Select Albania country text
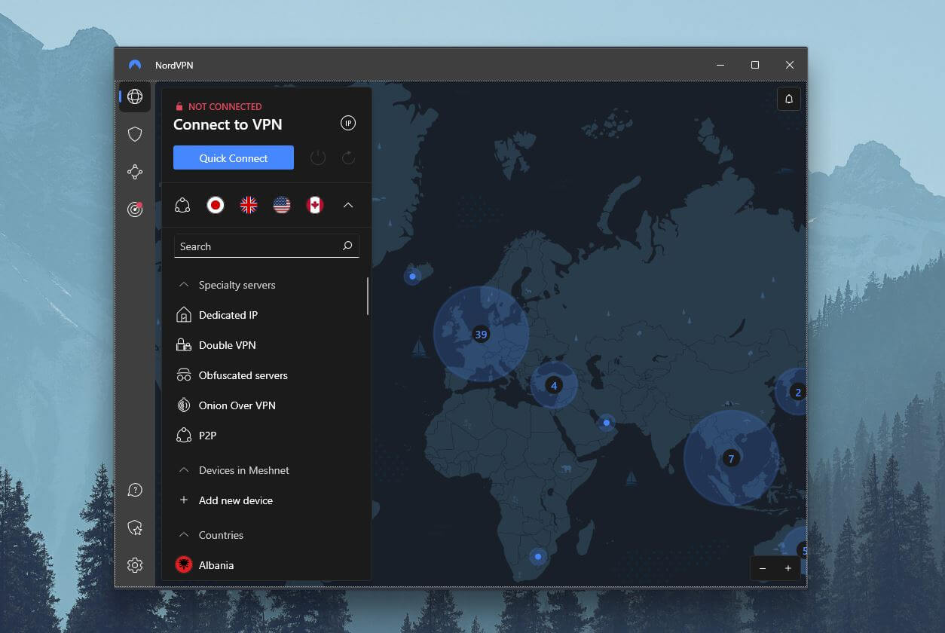Screen dimensions: 945x633 pyautogui.click(x=216, y=565)
